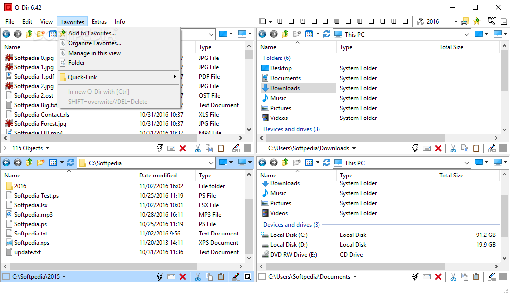Open the Edit menu
The height and width of the screenshot is (294, 510).
(x=27, y=22)
